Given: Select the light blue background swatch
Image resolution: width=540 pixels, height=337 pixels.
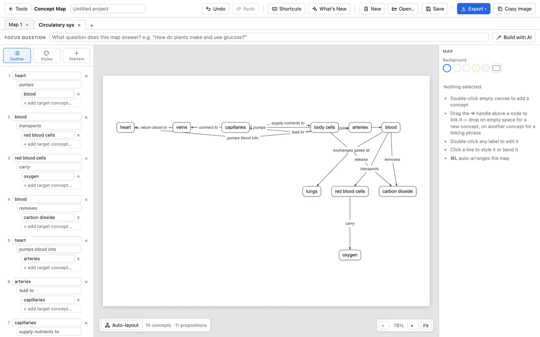Looking at the screenshot, I should (486, 68).
